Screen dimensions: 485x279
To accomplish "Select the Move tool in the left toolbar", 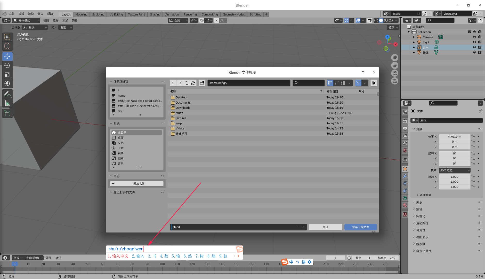I will point(7,56).
